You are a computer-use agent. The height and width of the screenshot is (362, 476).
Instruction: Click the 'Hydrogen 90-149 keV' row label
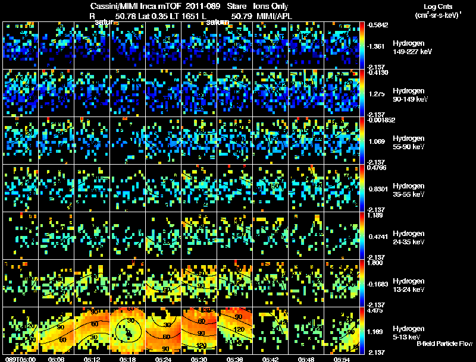pos(410,95)
